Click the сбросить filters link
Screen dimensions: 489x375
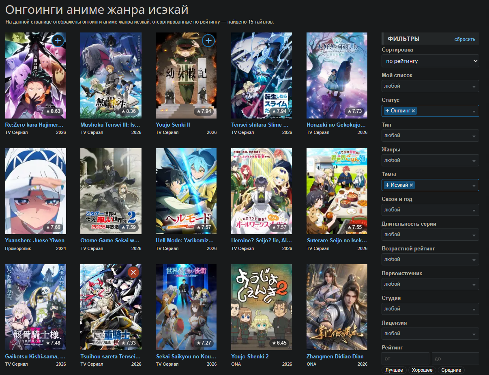point(465,39)
